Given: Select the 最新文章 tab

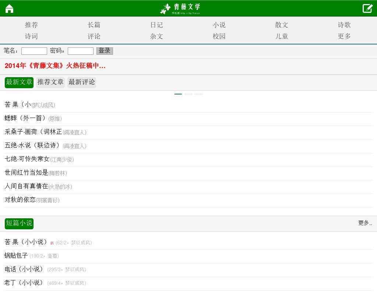Looking at the screenshot, I should coord(19,82).
